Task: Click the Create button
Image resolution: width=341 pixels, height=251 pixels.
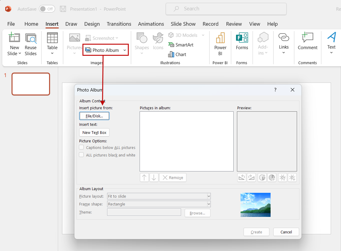Action: click(x=256, y=232)
